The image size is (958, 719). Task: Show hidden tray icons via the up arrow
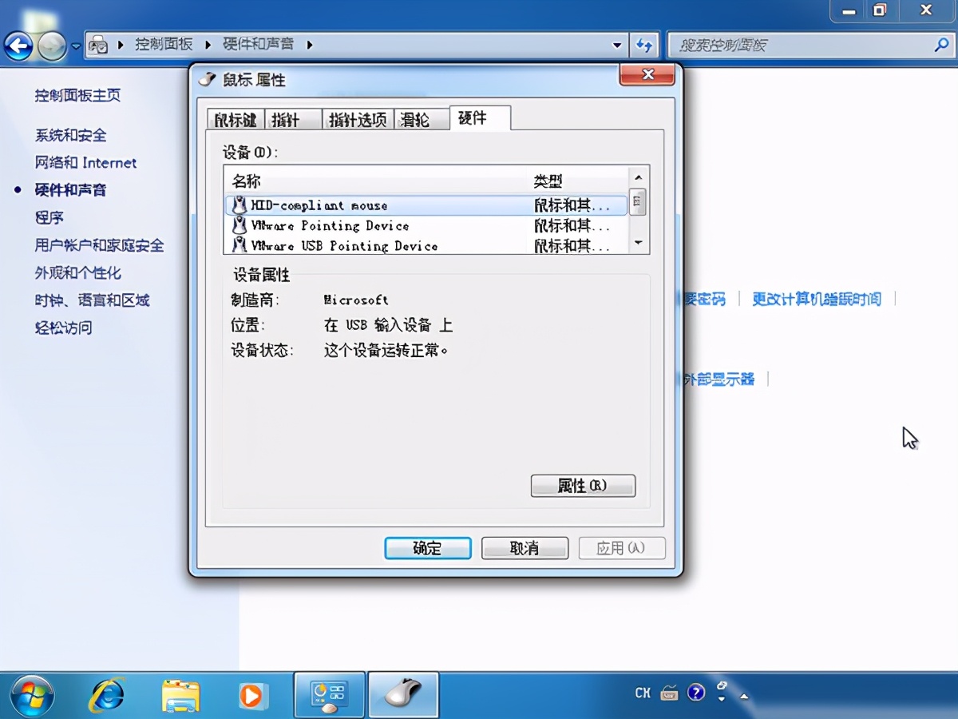pyautogui.click(x=744, y=697)
